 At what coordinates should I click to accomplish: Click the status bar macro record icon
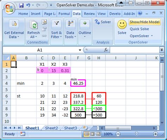click(x=23, y=134)
